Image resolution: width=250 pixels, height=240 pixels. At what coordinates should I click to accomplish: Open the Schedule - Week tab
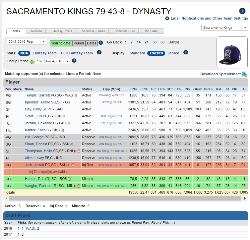coord(93,31)
